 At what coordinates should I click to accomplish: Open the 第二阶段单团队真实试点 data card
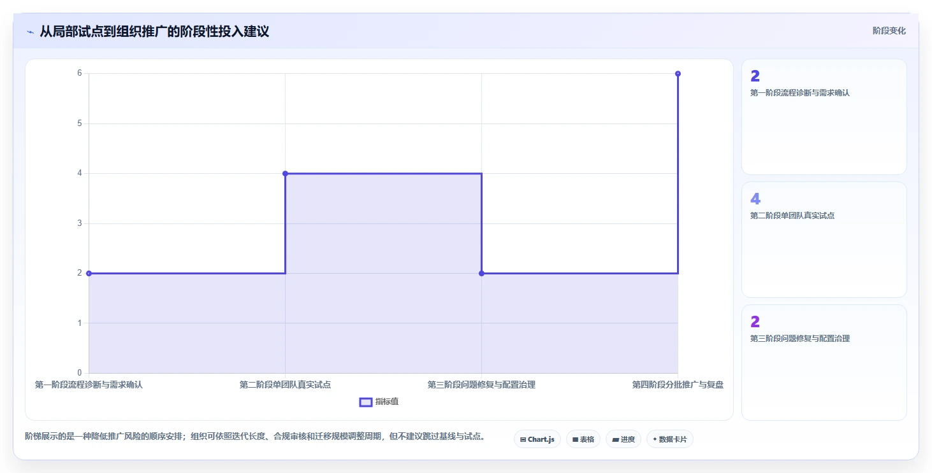tap(824, 239)
